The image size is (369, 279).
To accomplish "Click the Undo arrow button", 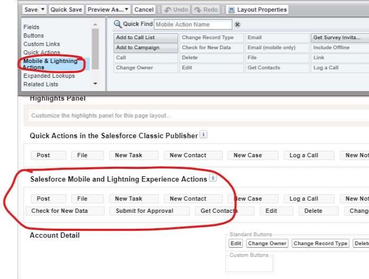I will [x=176, y=10].
